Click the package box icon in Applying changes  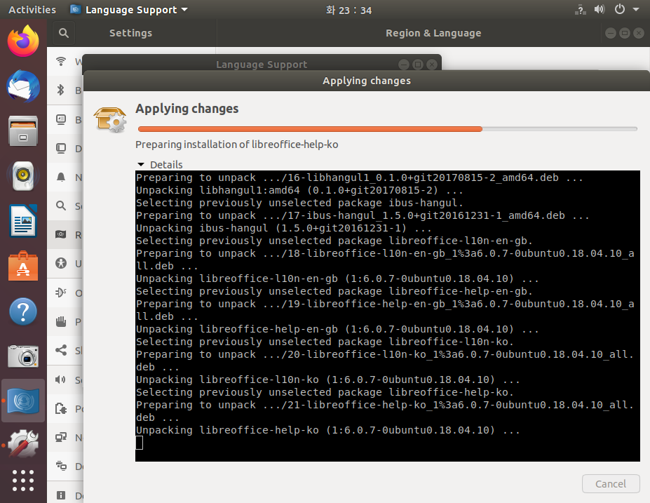[x=110, y=119]
